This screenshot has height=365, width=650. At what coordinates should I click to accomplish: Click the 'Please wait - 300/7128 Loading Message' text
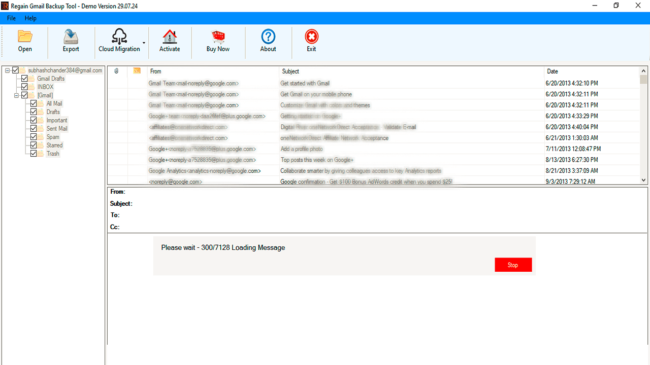tap(223, 248)
